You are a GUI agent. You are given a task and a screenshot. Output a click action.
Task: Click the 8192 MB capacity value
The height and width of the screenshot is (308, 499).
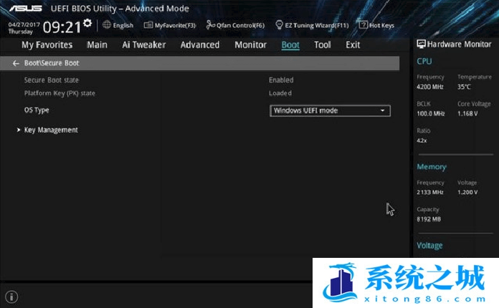pos(429,219)
